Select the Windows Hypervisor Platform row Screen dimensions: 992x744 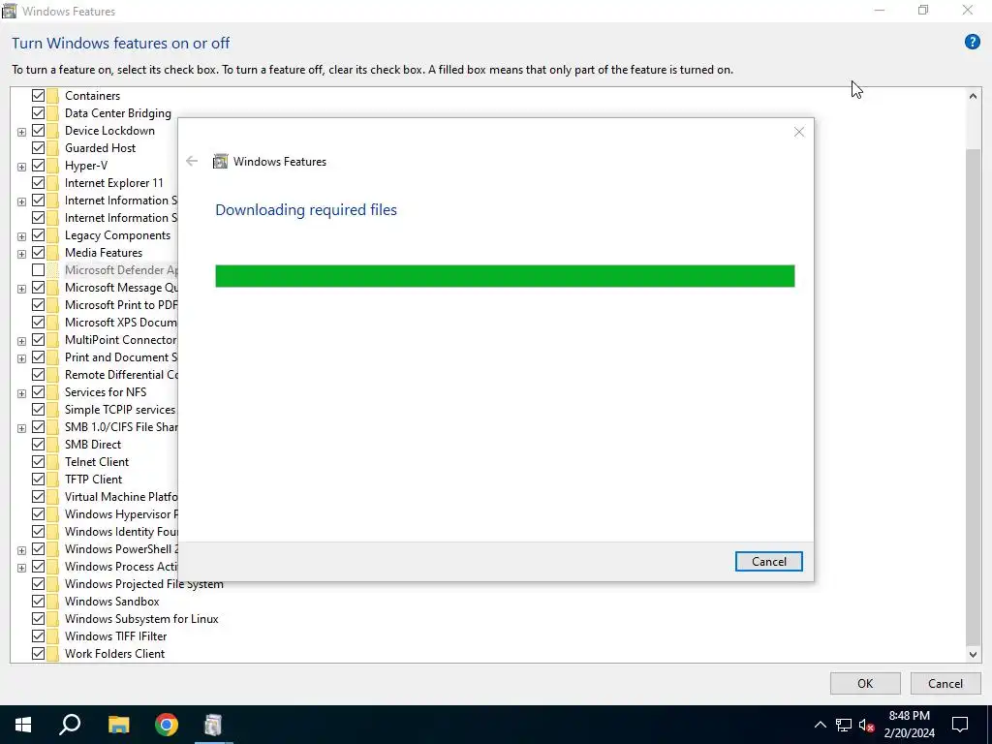click(121, 514)
